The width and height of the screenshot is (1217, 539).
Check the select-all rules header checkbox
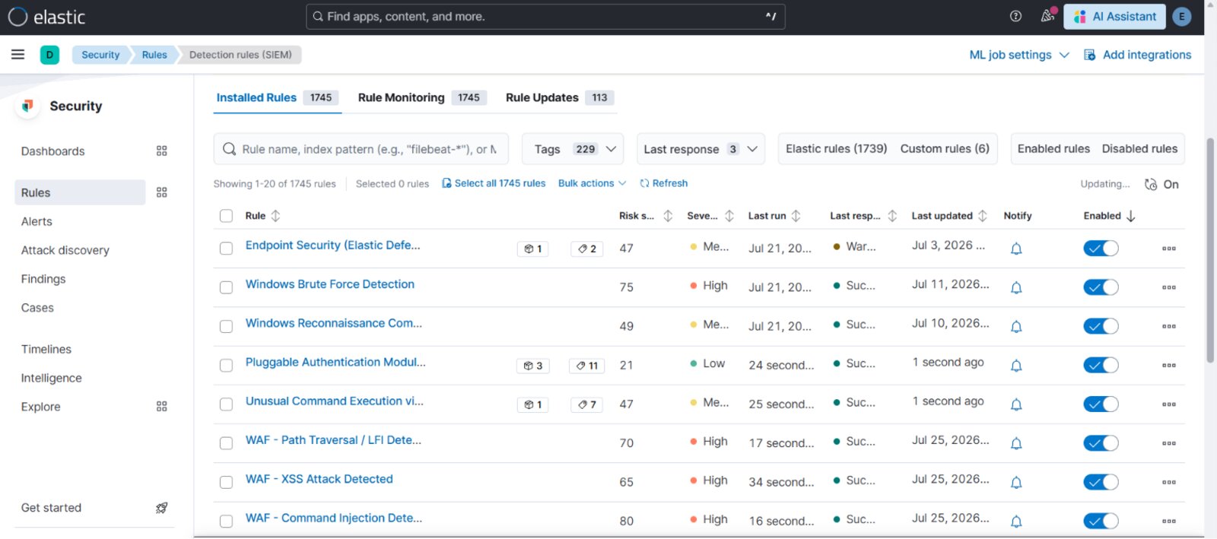click(x=226, y=216)
